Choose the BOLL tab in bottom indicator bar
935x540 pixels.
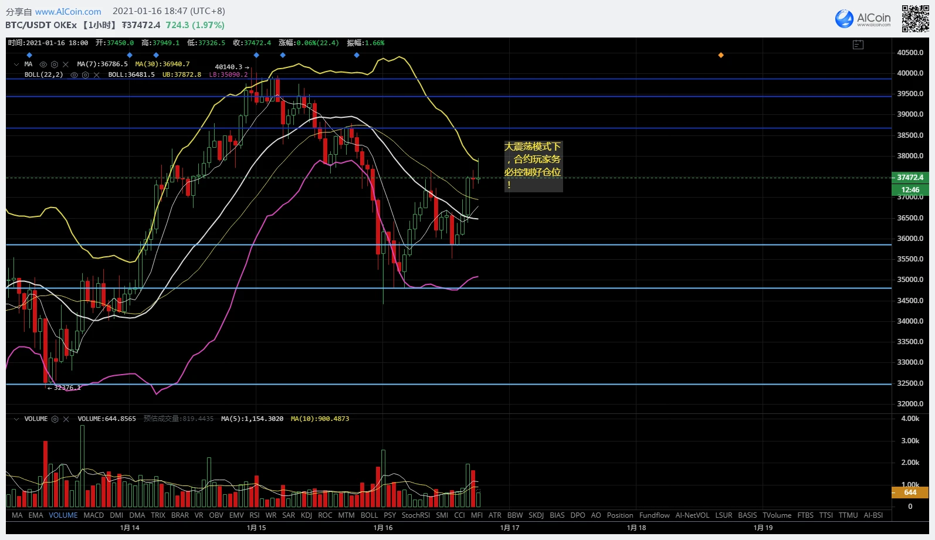click(x=370, y=515)
